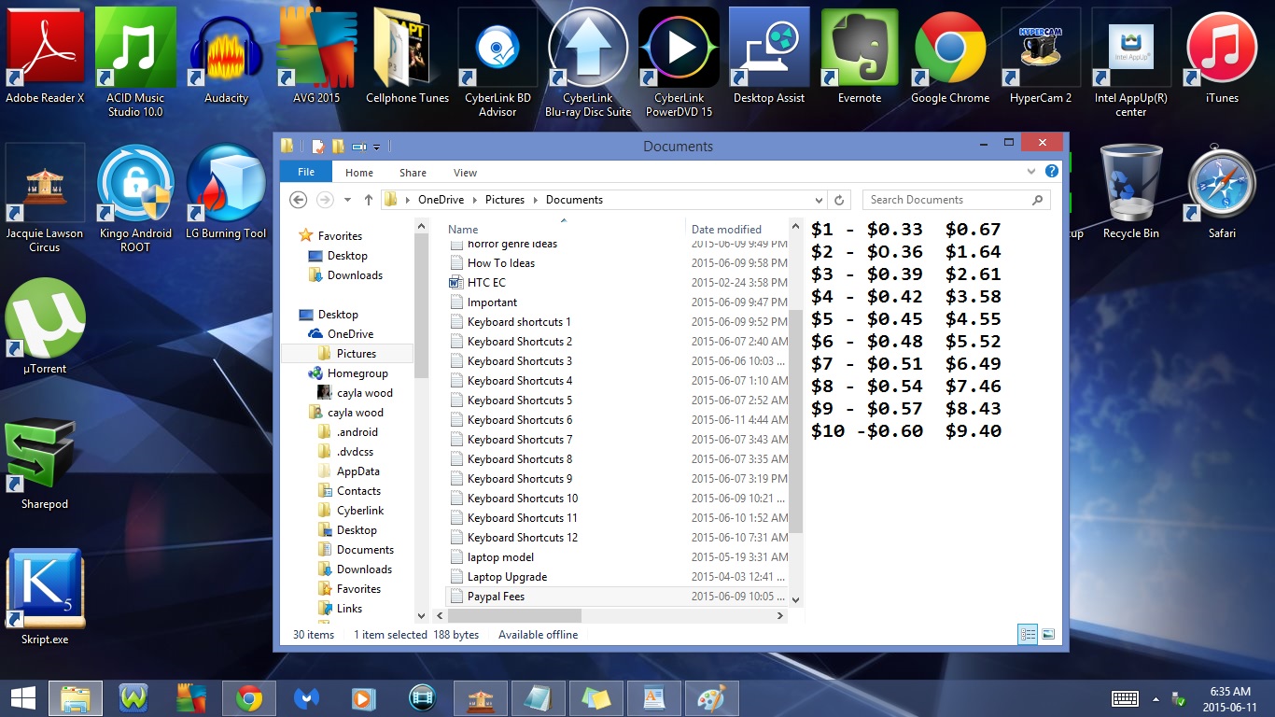Screen dimensions: 1275x717
Task: Select Favorites in navigation pane
Action: pyautogui.click(x=340, y=236)
